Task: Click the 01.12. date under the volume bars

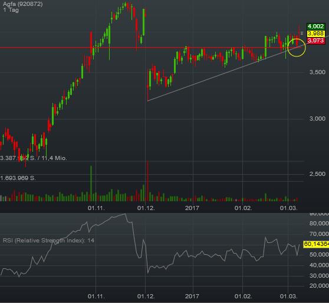Action: [146, 208]
